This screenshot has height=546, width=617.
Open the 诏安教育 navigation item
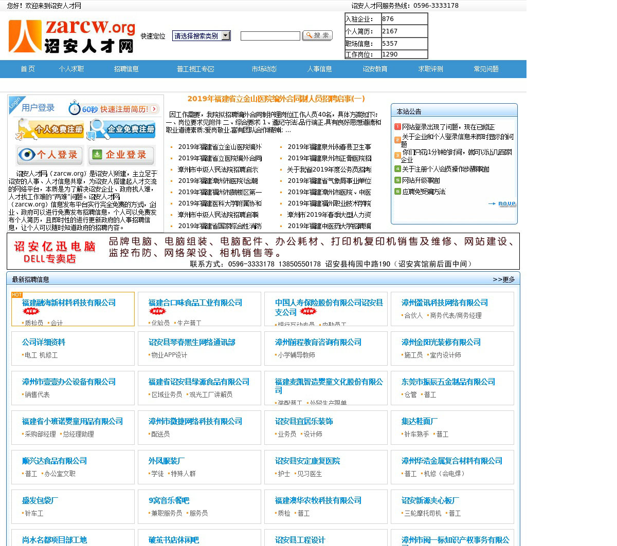point(375,69)
